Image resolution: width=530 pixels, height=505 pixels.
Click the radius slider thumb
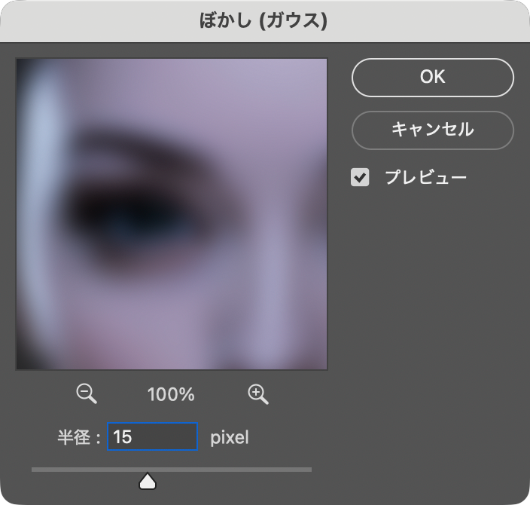click(148, 480)
